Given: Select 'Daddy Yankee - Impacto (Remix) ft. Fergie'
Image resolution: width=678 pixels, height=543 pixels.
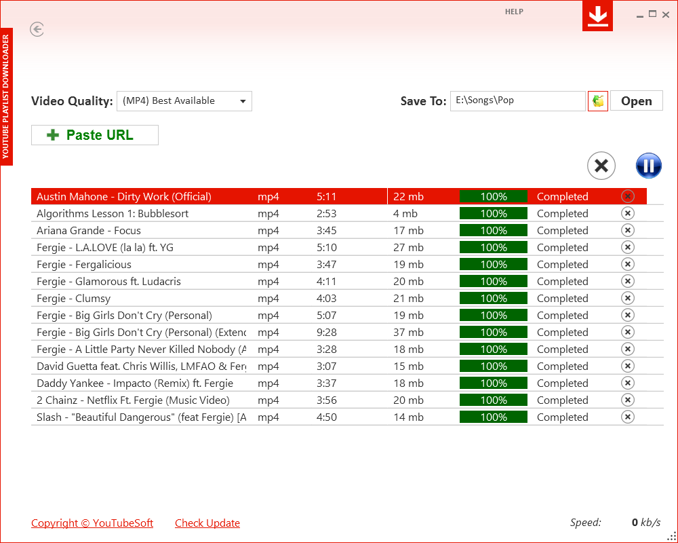Looking at the screenshot, I should (x=135, y=383).
